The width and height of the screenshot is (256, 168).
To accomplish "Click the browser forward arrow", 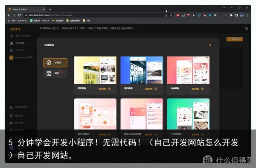I will point(14,15).
